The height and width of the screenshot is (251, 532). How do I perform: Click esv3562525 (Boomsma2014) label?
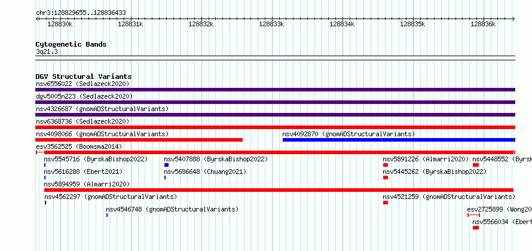(x=79, y=146)
